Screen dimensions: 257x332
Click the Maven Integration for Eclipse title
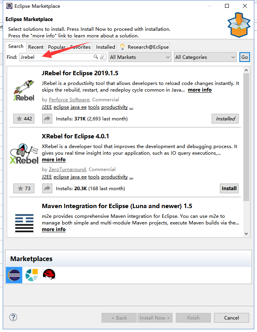[x=117, y=206]
